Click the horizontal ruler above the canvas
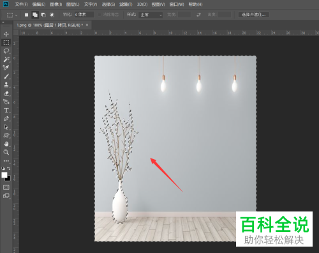319x253 pixels. (169, 33)
